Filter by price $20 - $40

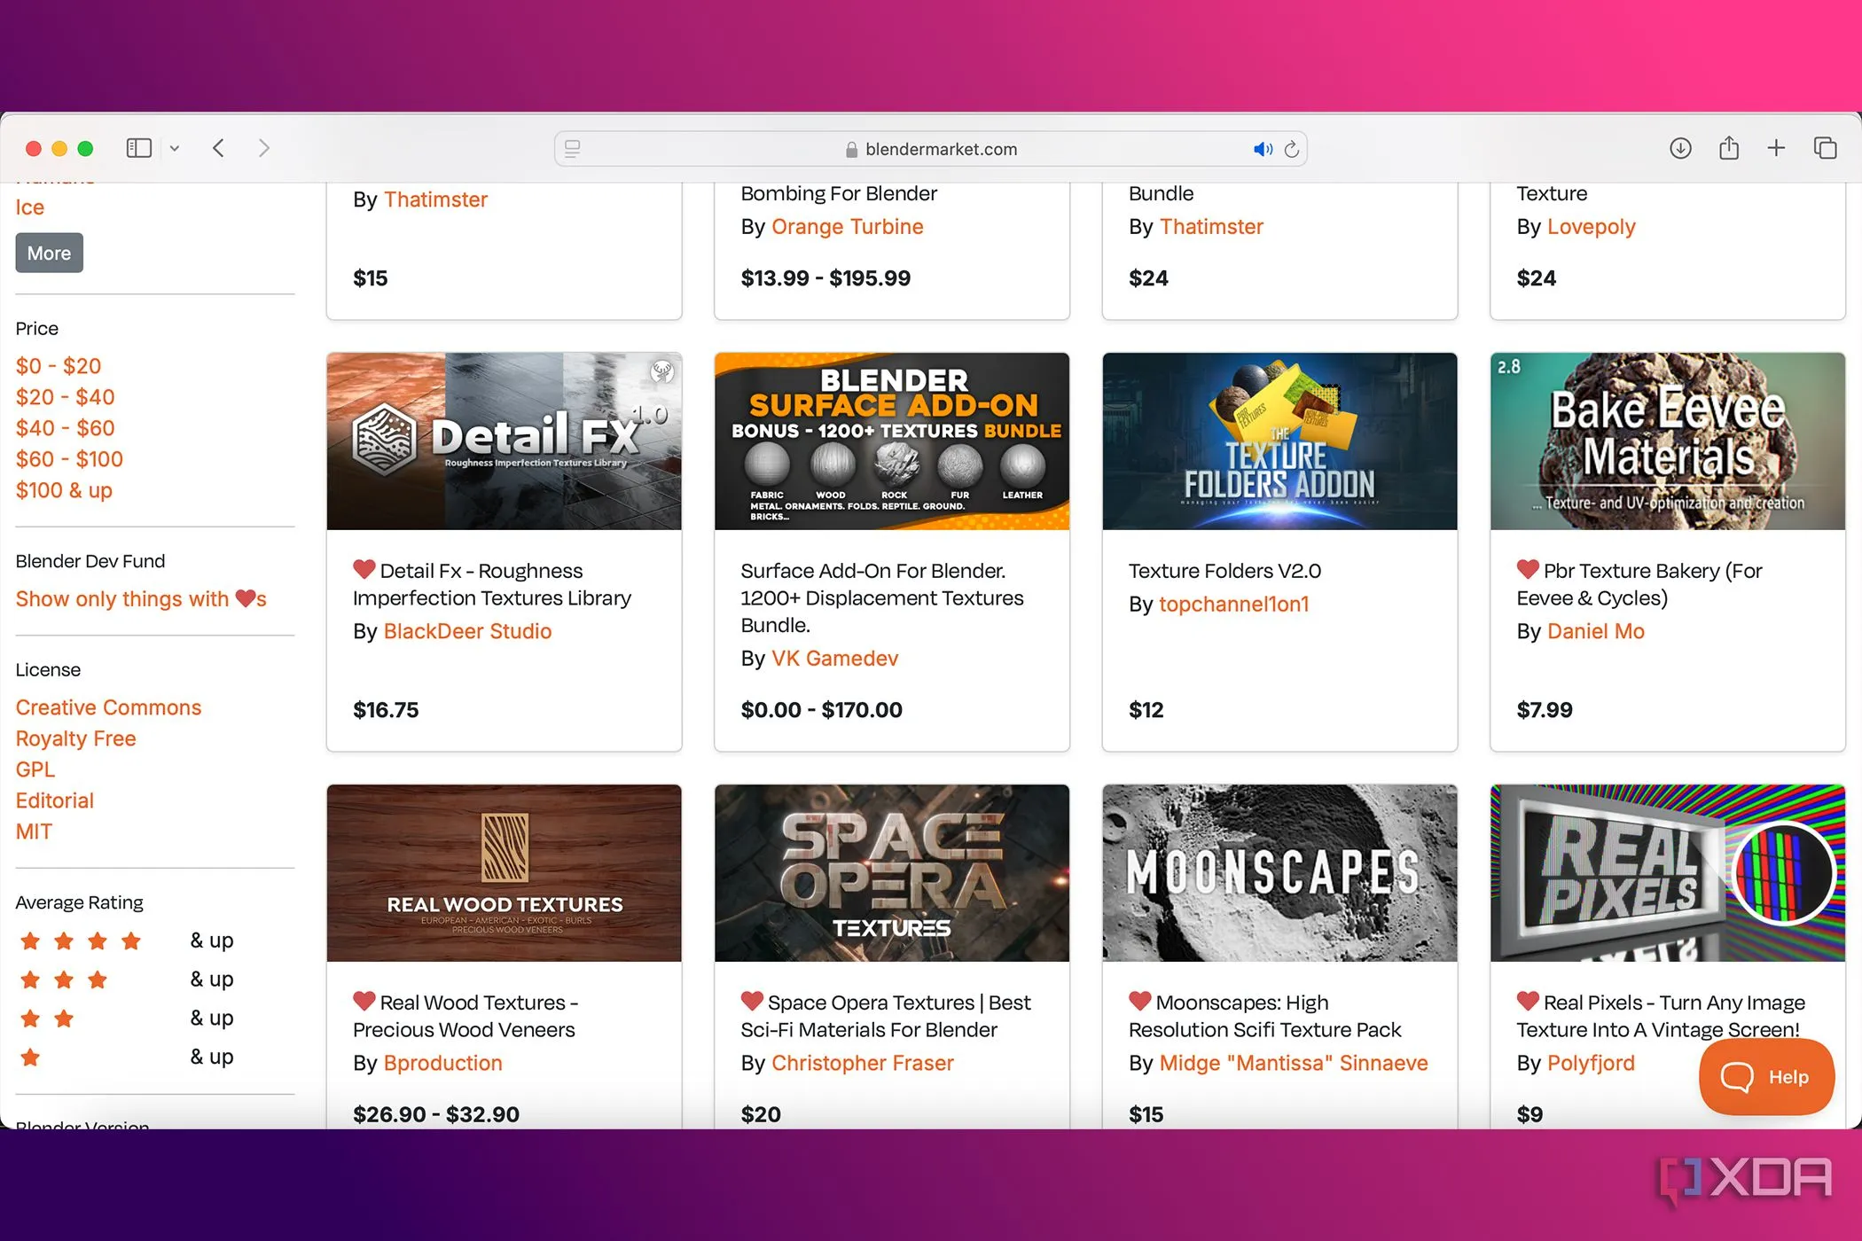pos(66,397)
